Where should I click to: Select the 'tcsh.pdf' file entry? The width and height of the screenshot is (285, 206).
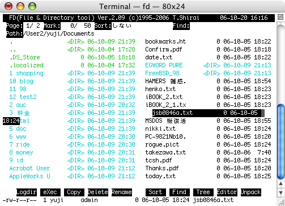[x=208, y=160]
